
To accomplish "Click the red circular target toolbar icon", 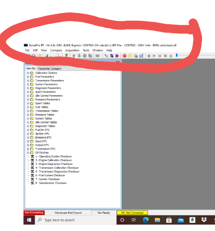I will [125, 56].
